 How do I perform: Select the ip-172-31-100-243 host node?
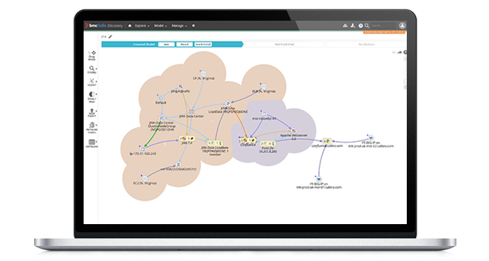pos(143,149)
